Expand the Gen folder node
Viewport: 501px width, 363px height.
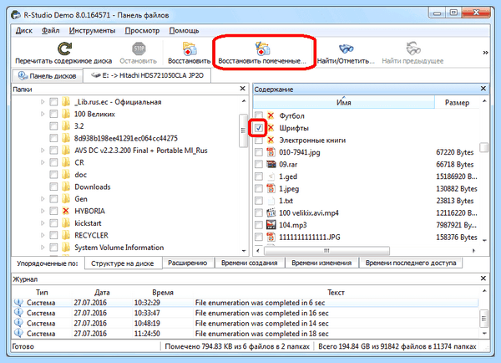pyautogui.click(x=43, y=199)
